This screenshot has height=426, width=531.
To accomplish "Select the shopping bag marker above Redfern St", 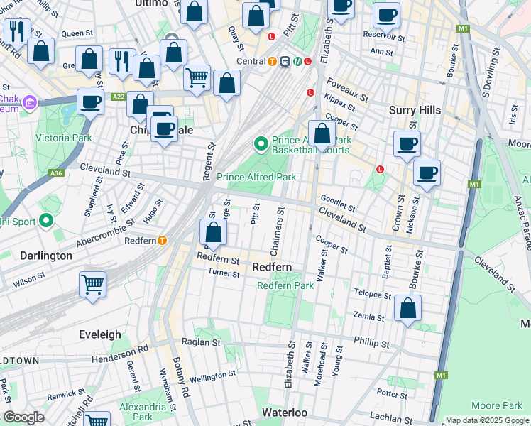I will point(213,231).
